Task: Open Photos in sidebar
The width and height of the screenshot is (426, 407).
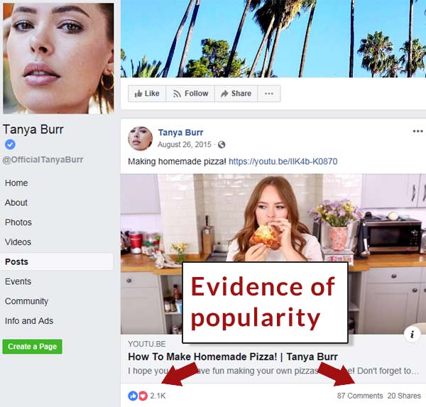Action: tap(18, 222)
